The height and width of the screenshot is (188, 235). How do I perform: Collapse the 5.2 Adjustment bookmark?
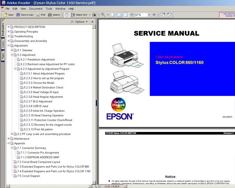click(x=12, y=55)
